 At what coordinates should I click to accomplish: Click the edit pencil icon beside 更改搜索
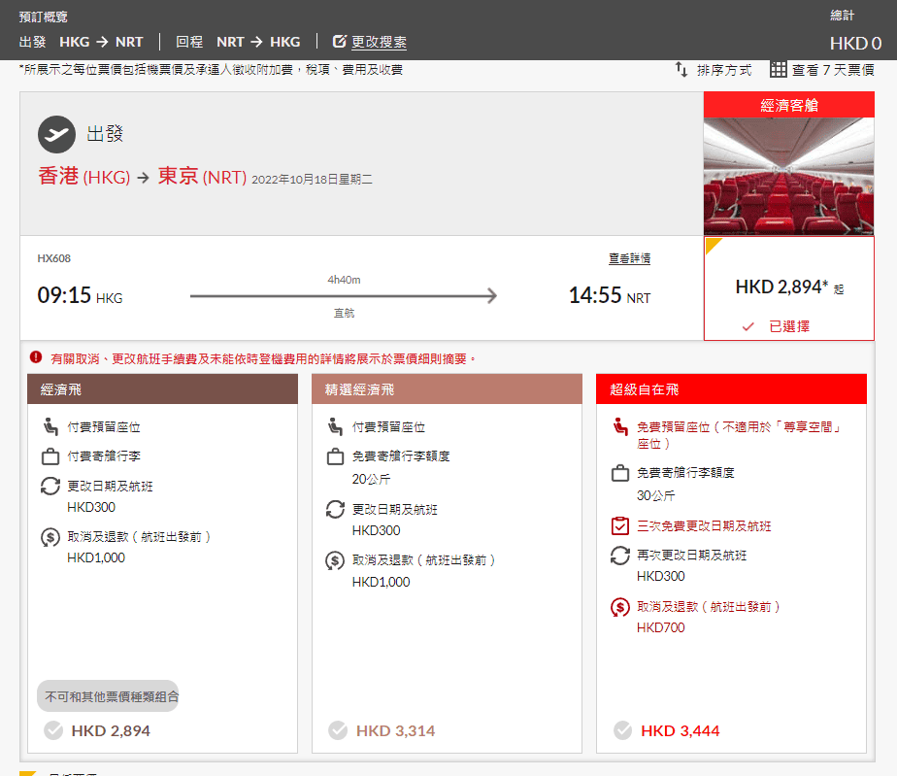[x=340, y=42]
